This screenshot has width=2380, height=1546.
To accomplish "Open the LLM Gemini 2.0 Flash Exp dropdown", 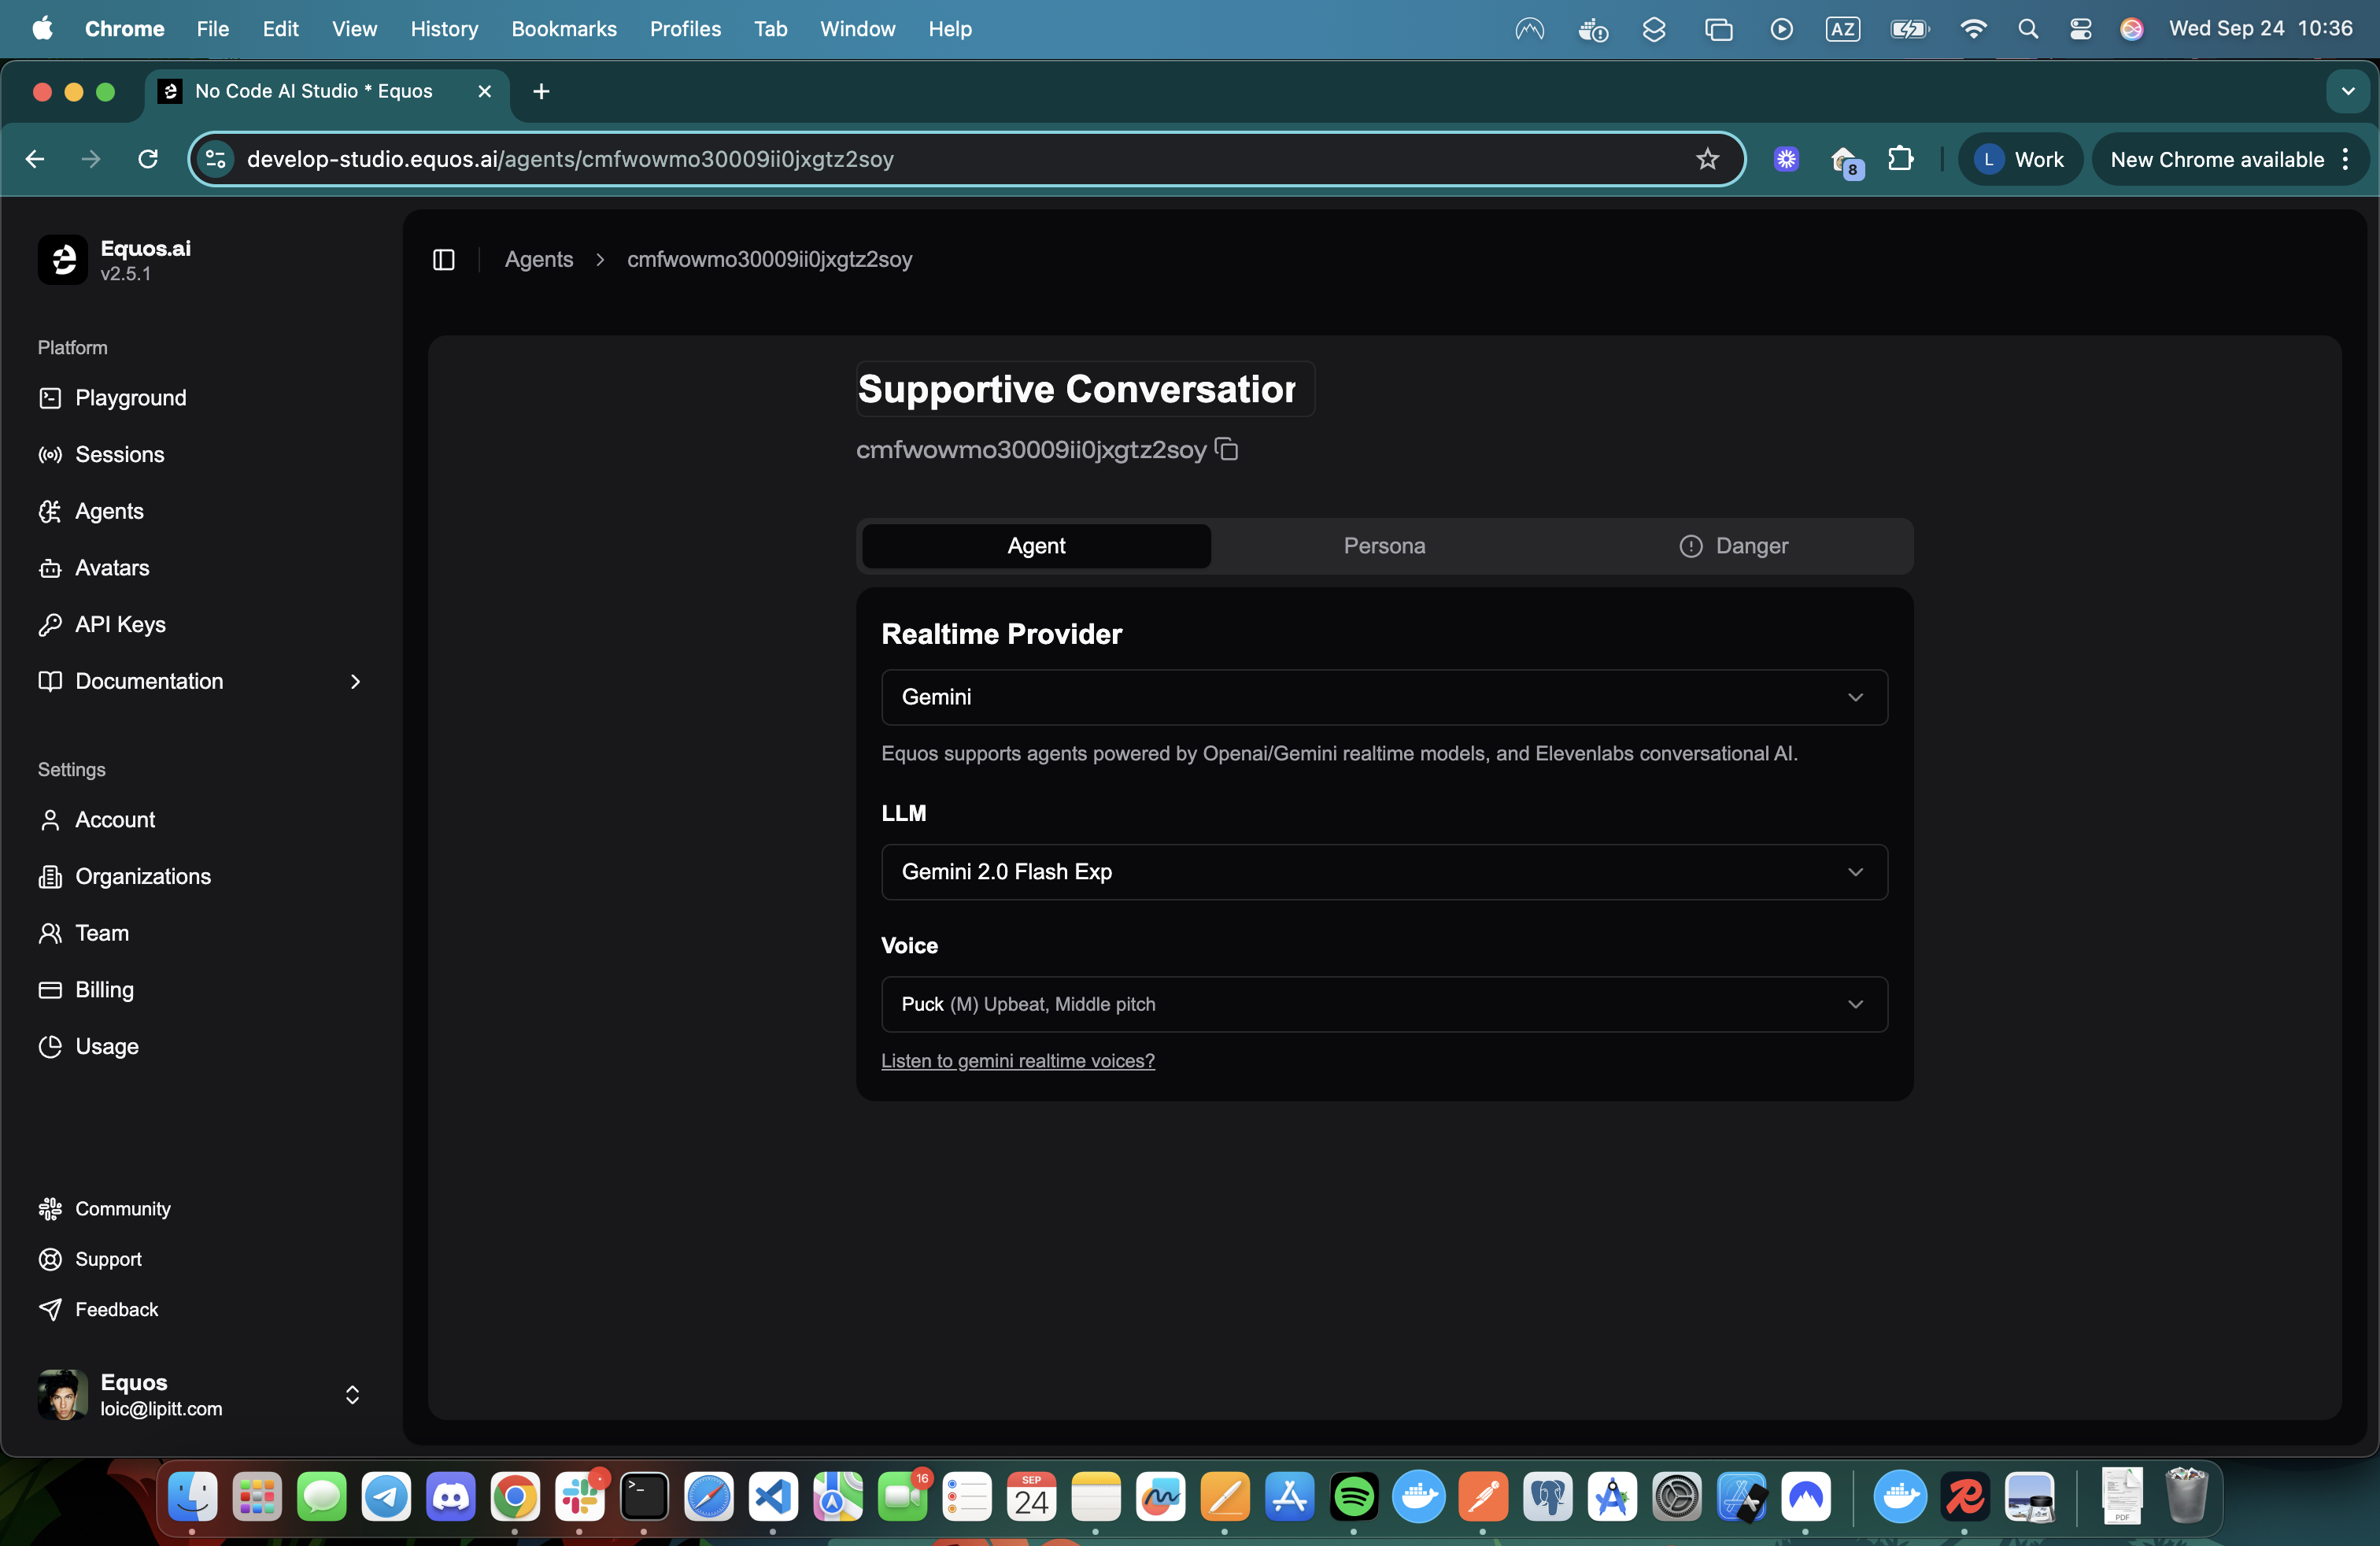I will (1383, 872).
